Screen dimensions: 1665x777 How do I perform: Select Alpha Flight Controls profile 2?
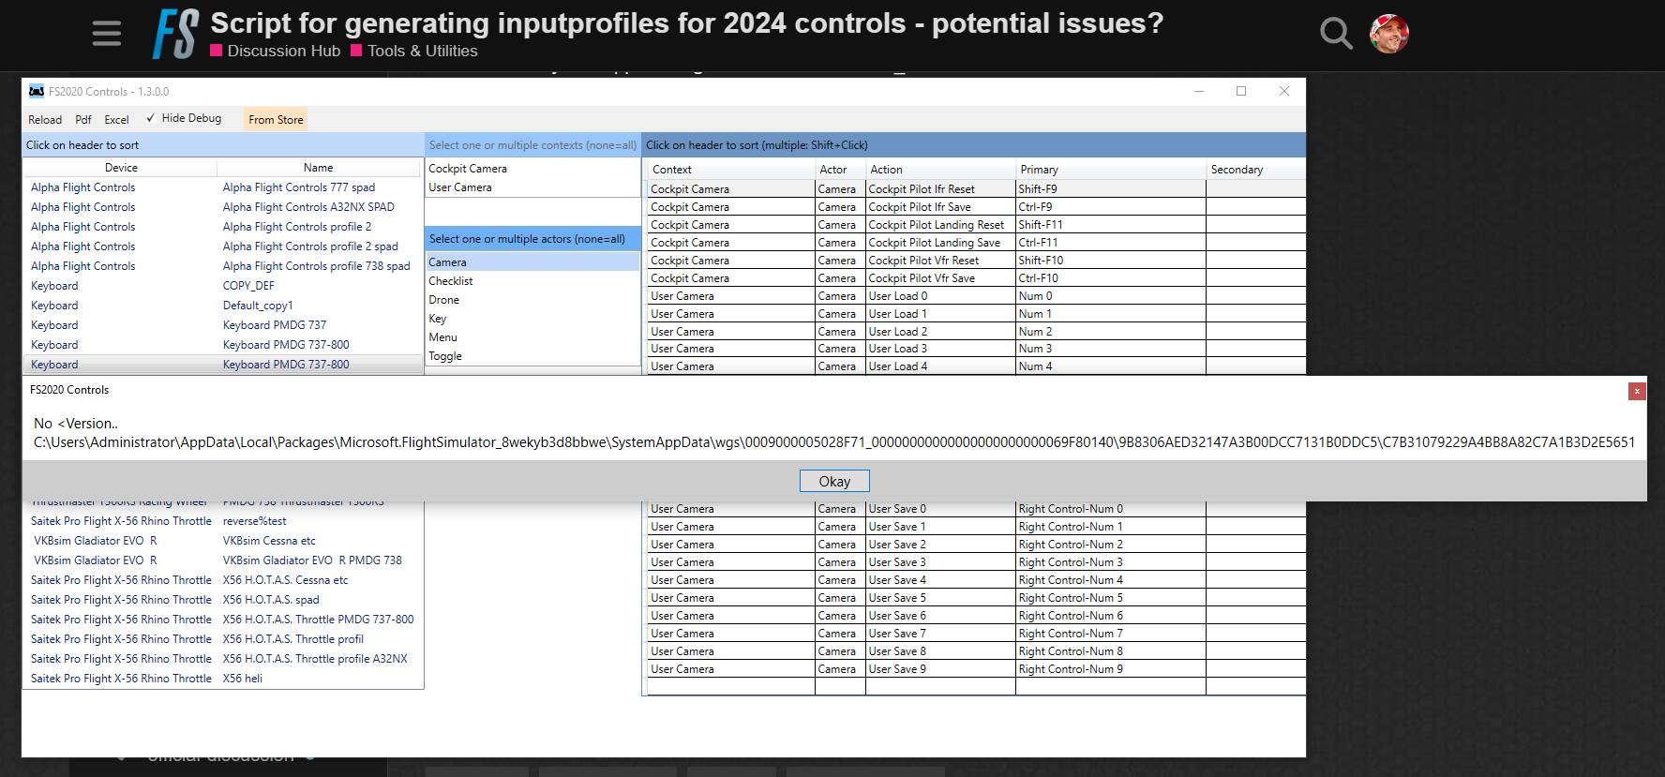(297, 227)
